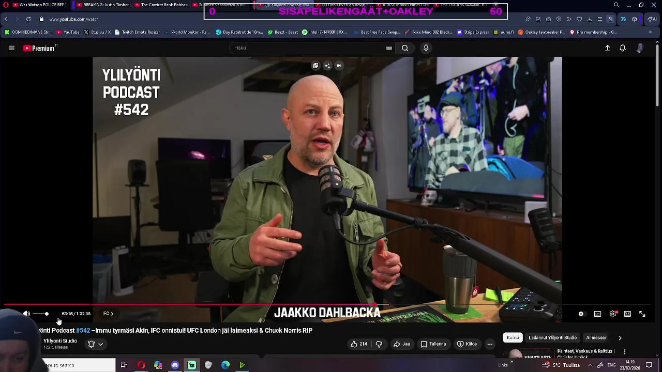Enter fullscreen on the video player
This screenshot has height=372, width=662.
pos(642,314)
